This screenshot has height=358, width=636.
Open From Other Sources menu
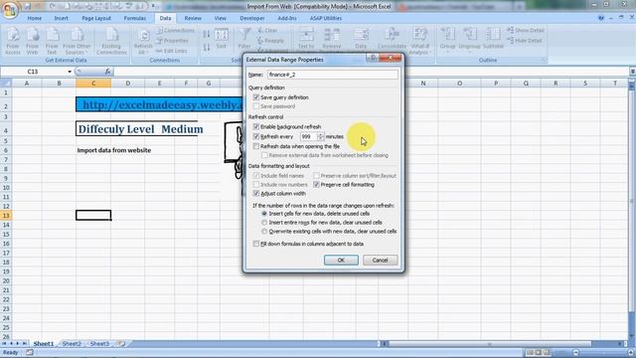click(x=77, y=41)
